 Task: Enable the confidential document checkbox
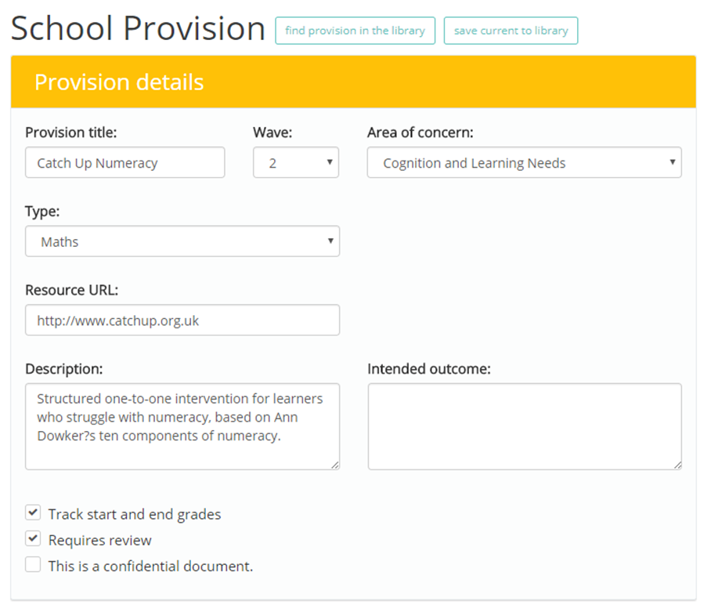(x=33, y=564)
